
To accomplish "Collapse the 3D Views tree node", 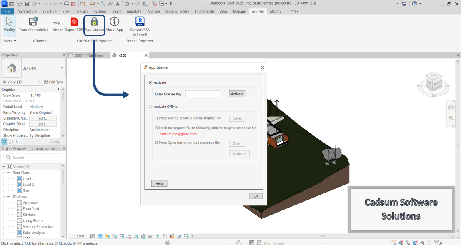I will pyautogui.click(x=8, y=197).
